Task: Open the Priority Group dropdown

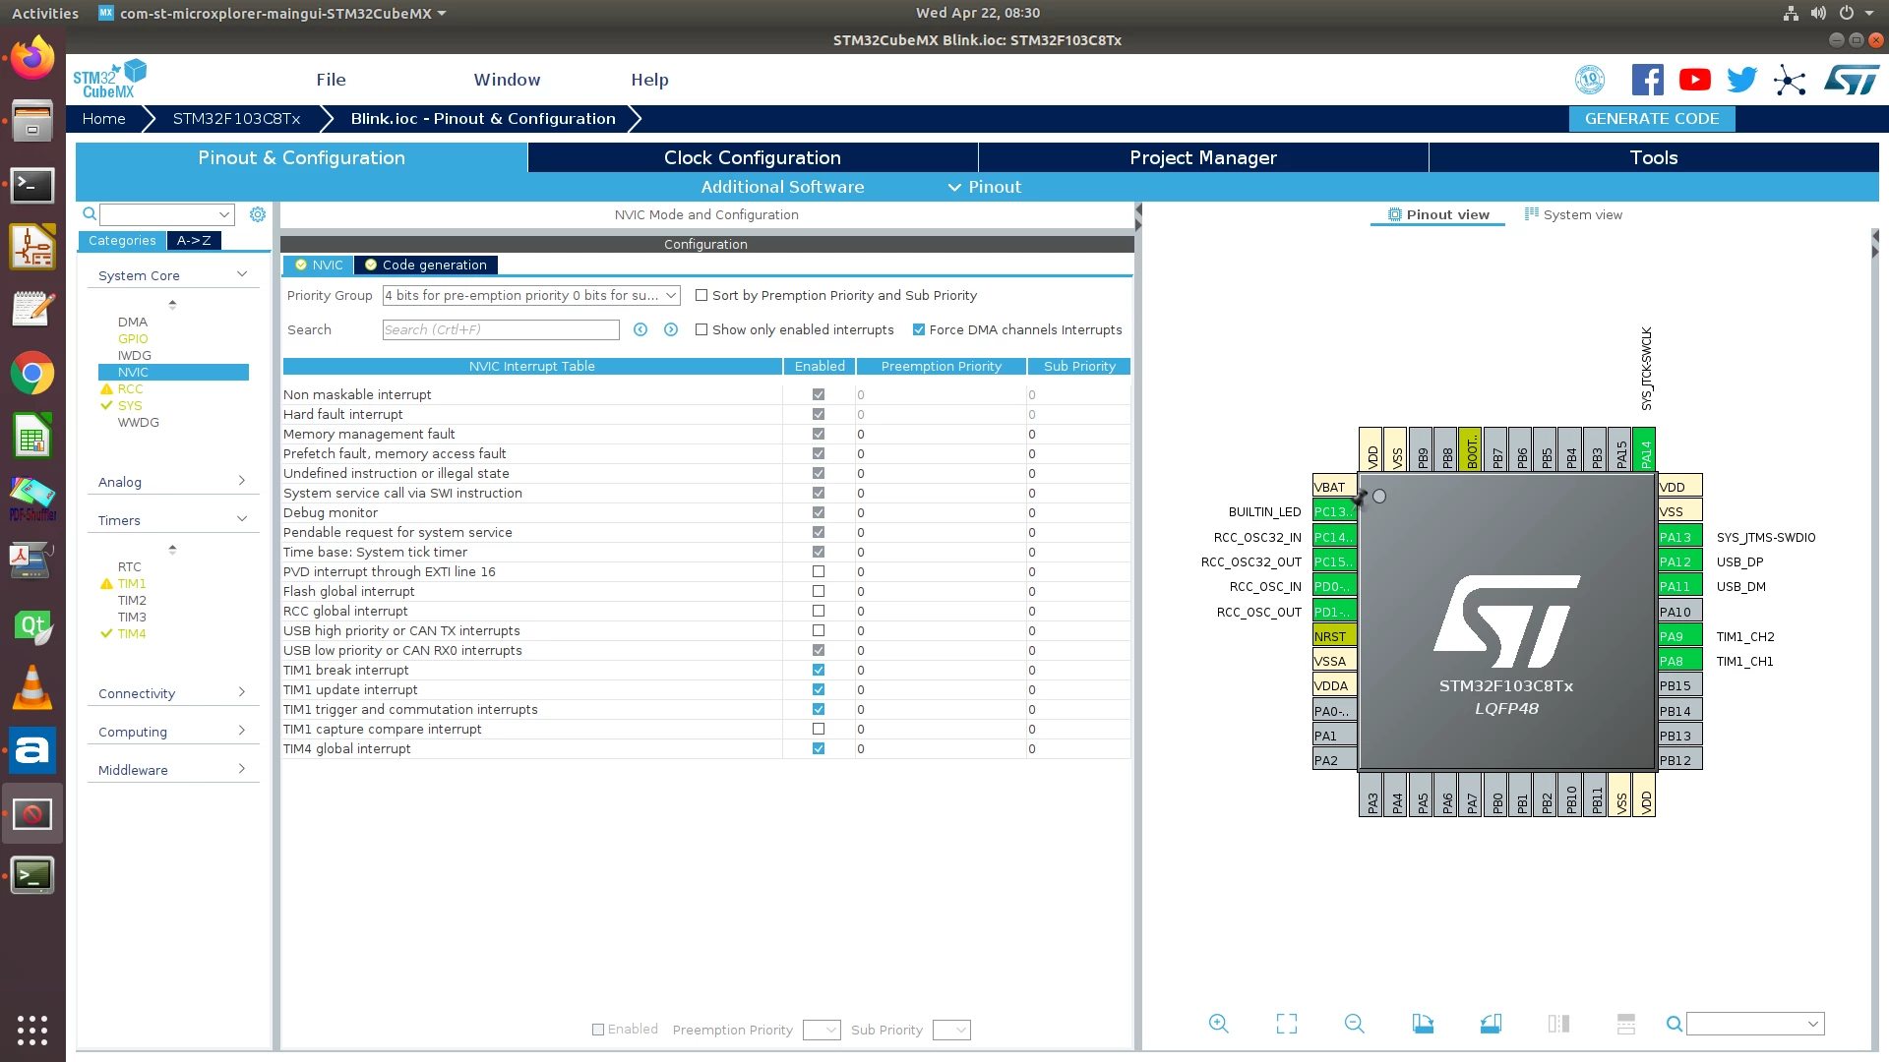Action: 531,295
